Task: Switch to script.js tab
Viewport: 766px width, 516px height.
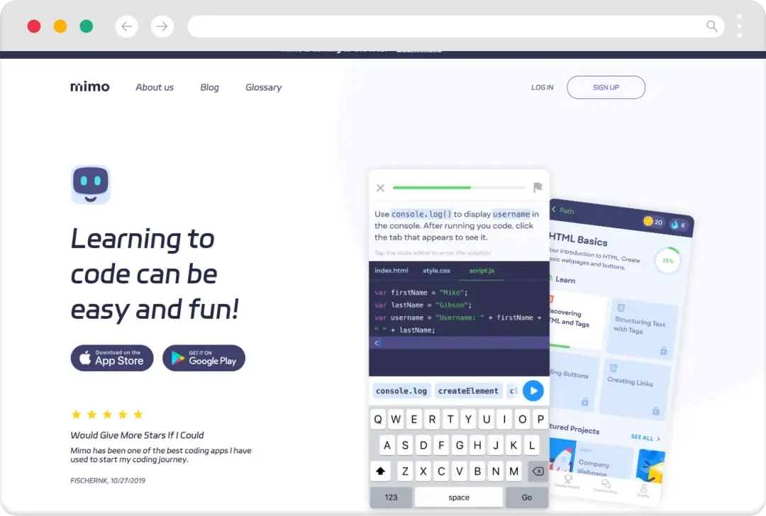Action: point(482,271)
